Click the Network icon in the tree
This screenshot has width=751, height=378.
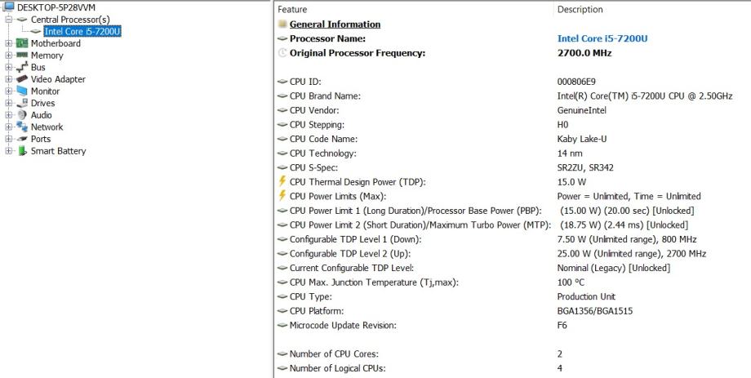coord(22,127)
